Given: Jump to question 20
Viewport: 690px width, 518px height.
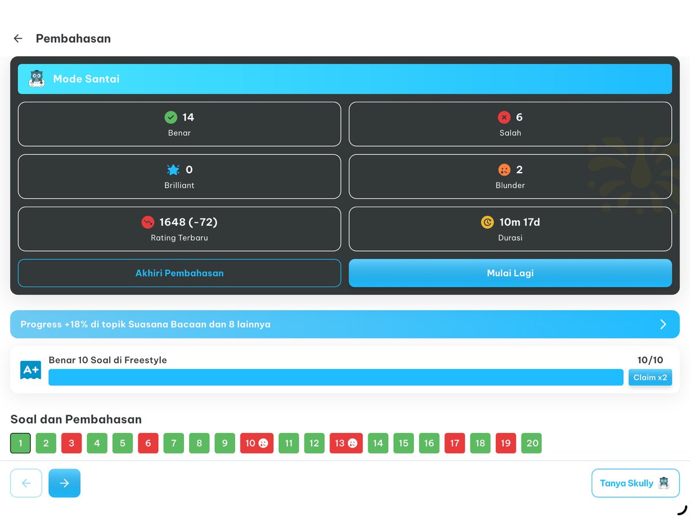Looking at the screenshot, I should click(x=532, y=443).
